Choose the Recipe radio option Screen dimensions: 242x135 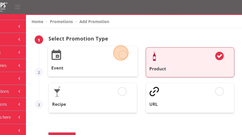point(122,91)
